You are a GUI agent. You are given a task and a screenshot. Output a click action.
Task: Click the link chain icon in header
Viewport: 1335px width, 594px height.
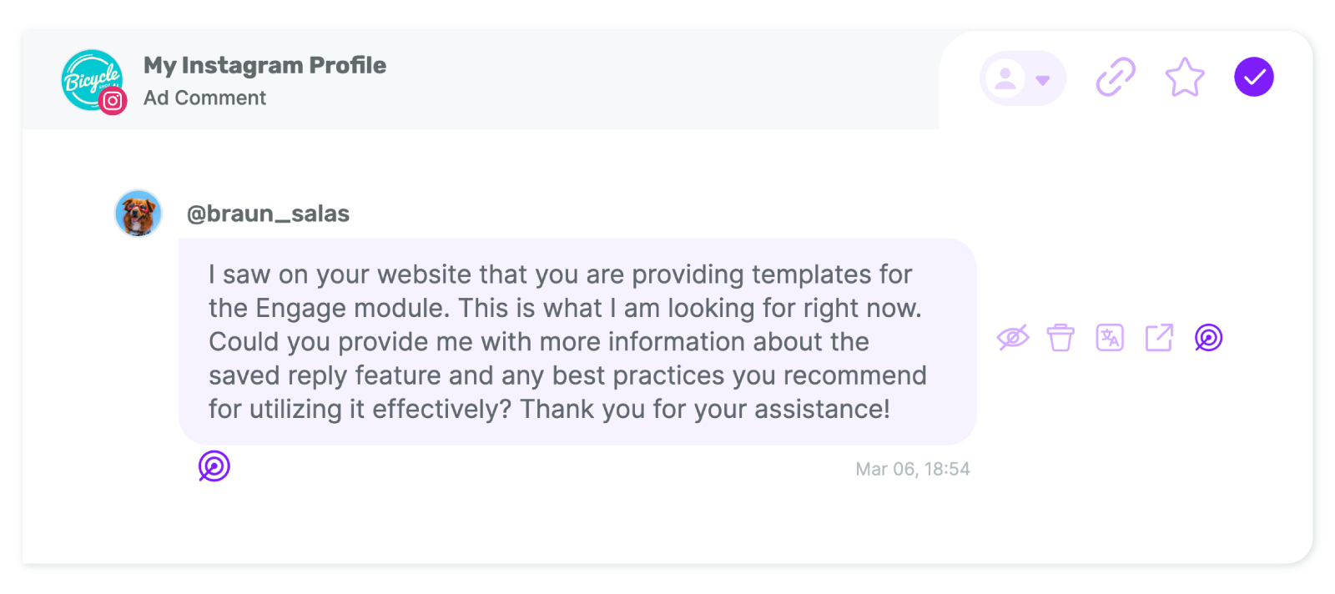coord(1116,77)
